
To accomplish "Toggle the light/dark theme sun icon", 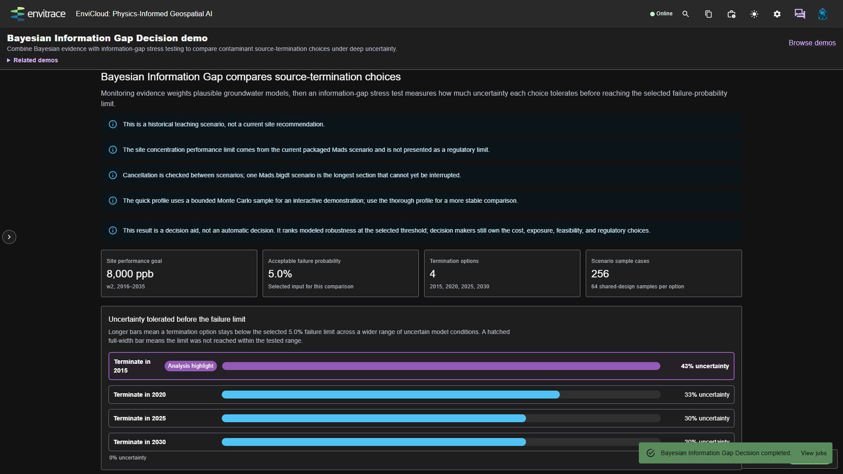I will pyautogui.click(x=754, y=14).
